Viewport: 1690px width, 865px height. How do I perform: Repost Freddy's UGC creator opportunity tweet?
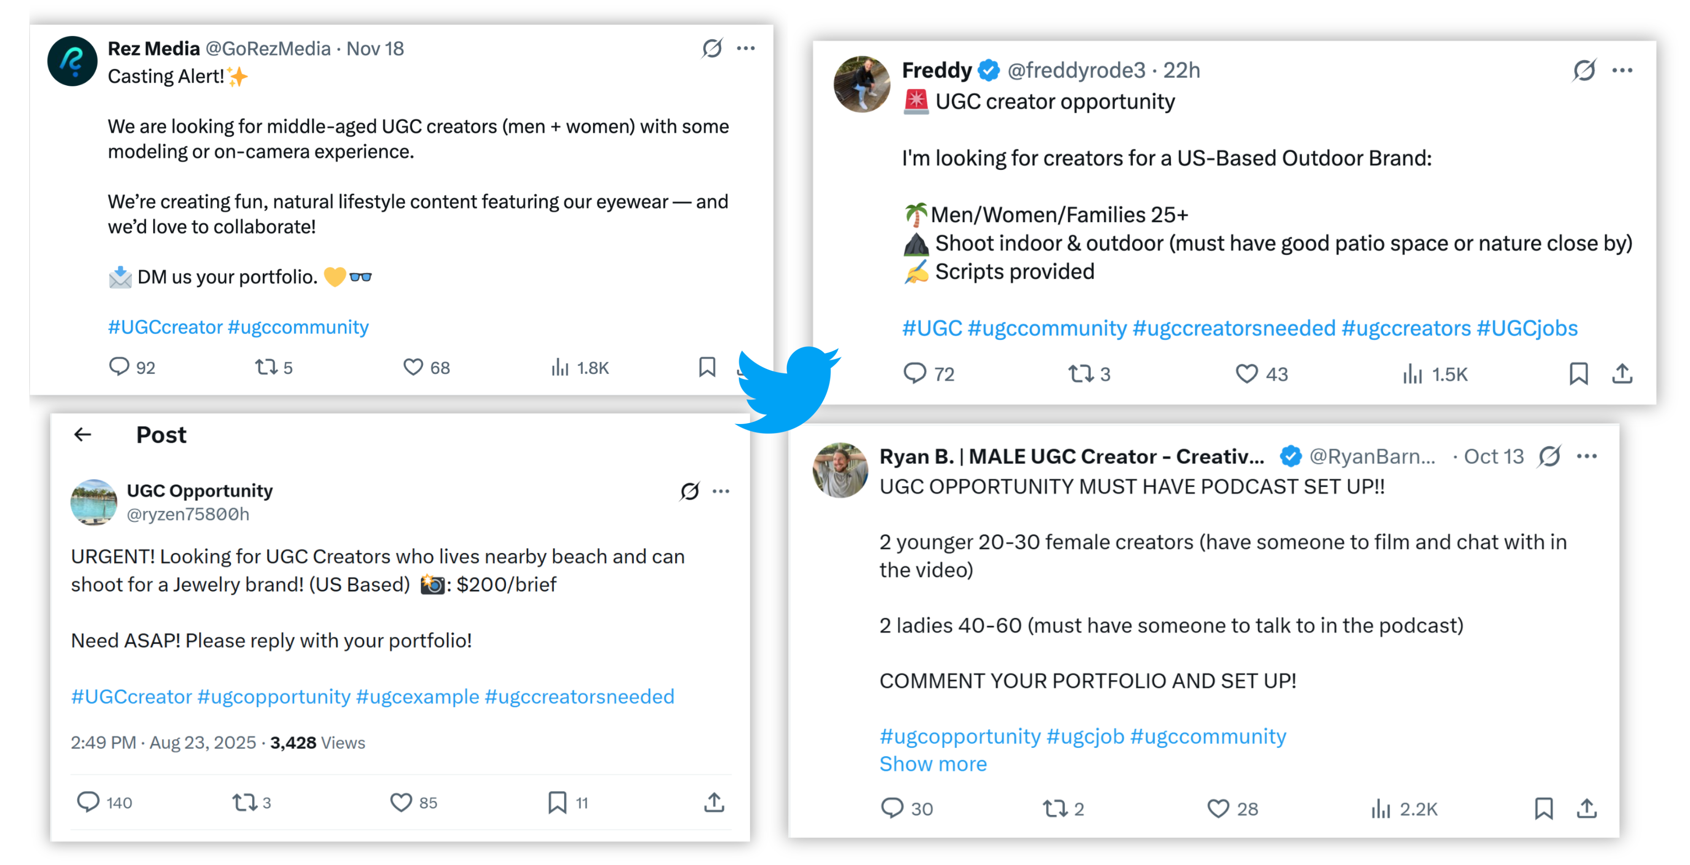click(x=1080, y=374)
